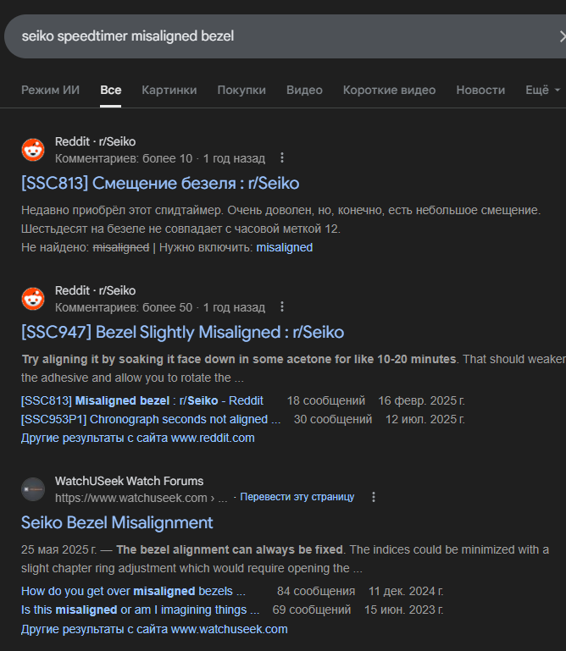Click the Reddit icon of the SSC947 result
The height and width of the screenshot is (651, 566).
(x=33, y=299)
